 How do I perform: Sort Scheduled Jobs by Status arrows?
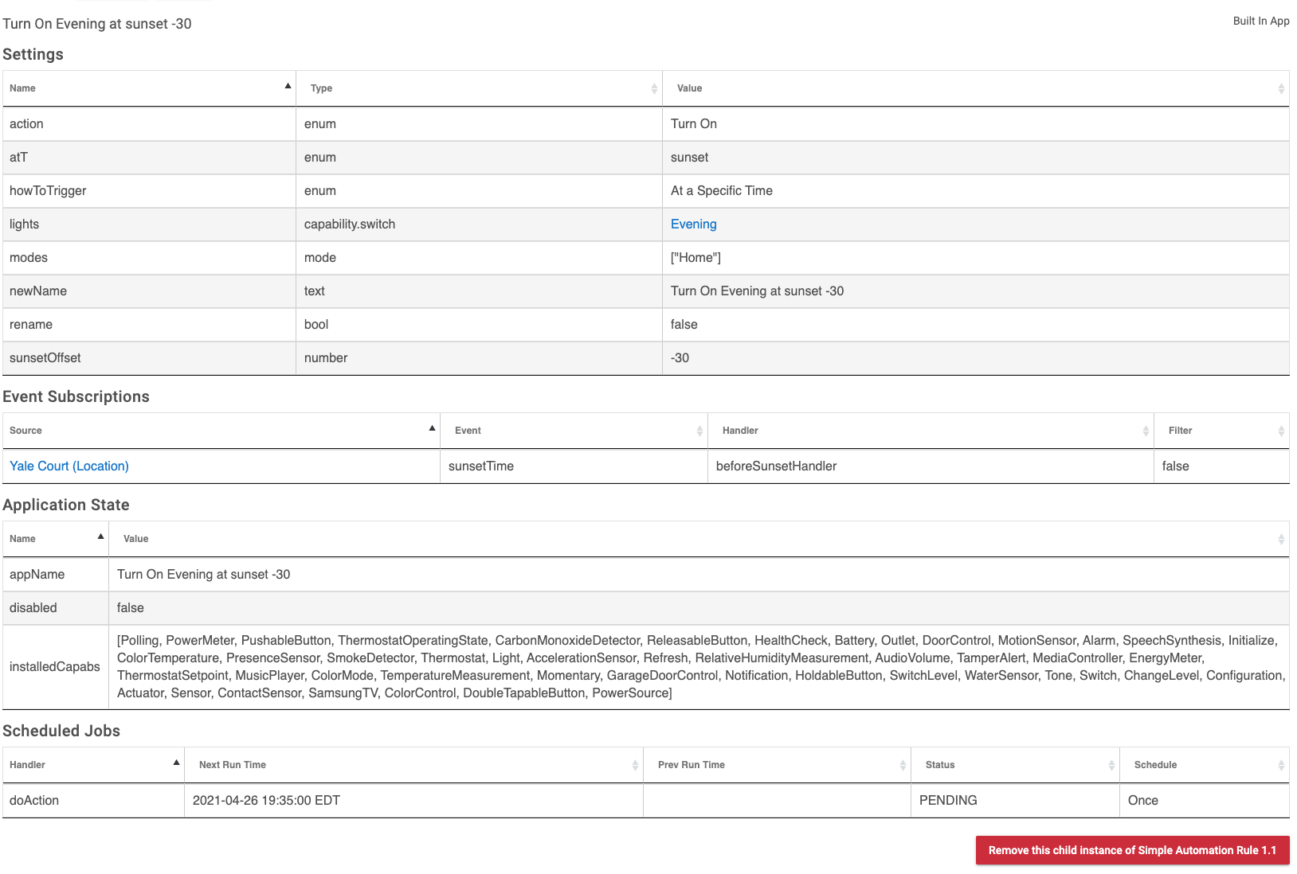1111,765
